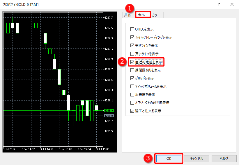Uncheck 建玉と注文を表示 option
This screenshot has height=165, width=239.
(x=132, y=111)
